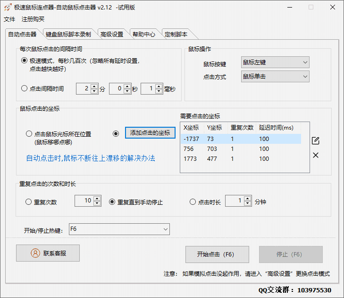Decrease the milliseconds (毫秒) spinner
Screen dimensions: 344x298
tap(159, 91)
